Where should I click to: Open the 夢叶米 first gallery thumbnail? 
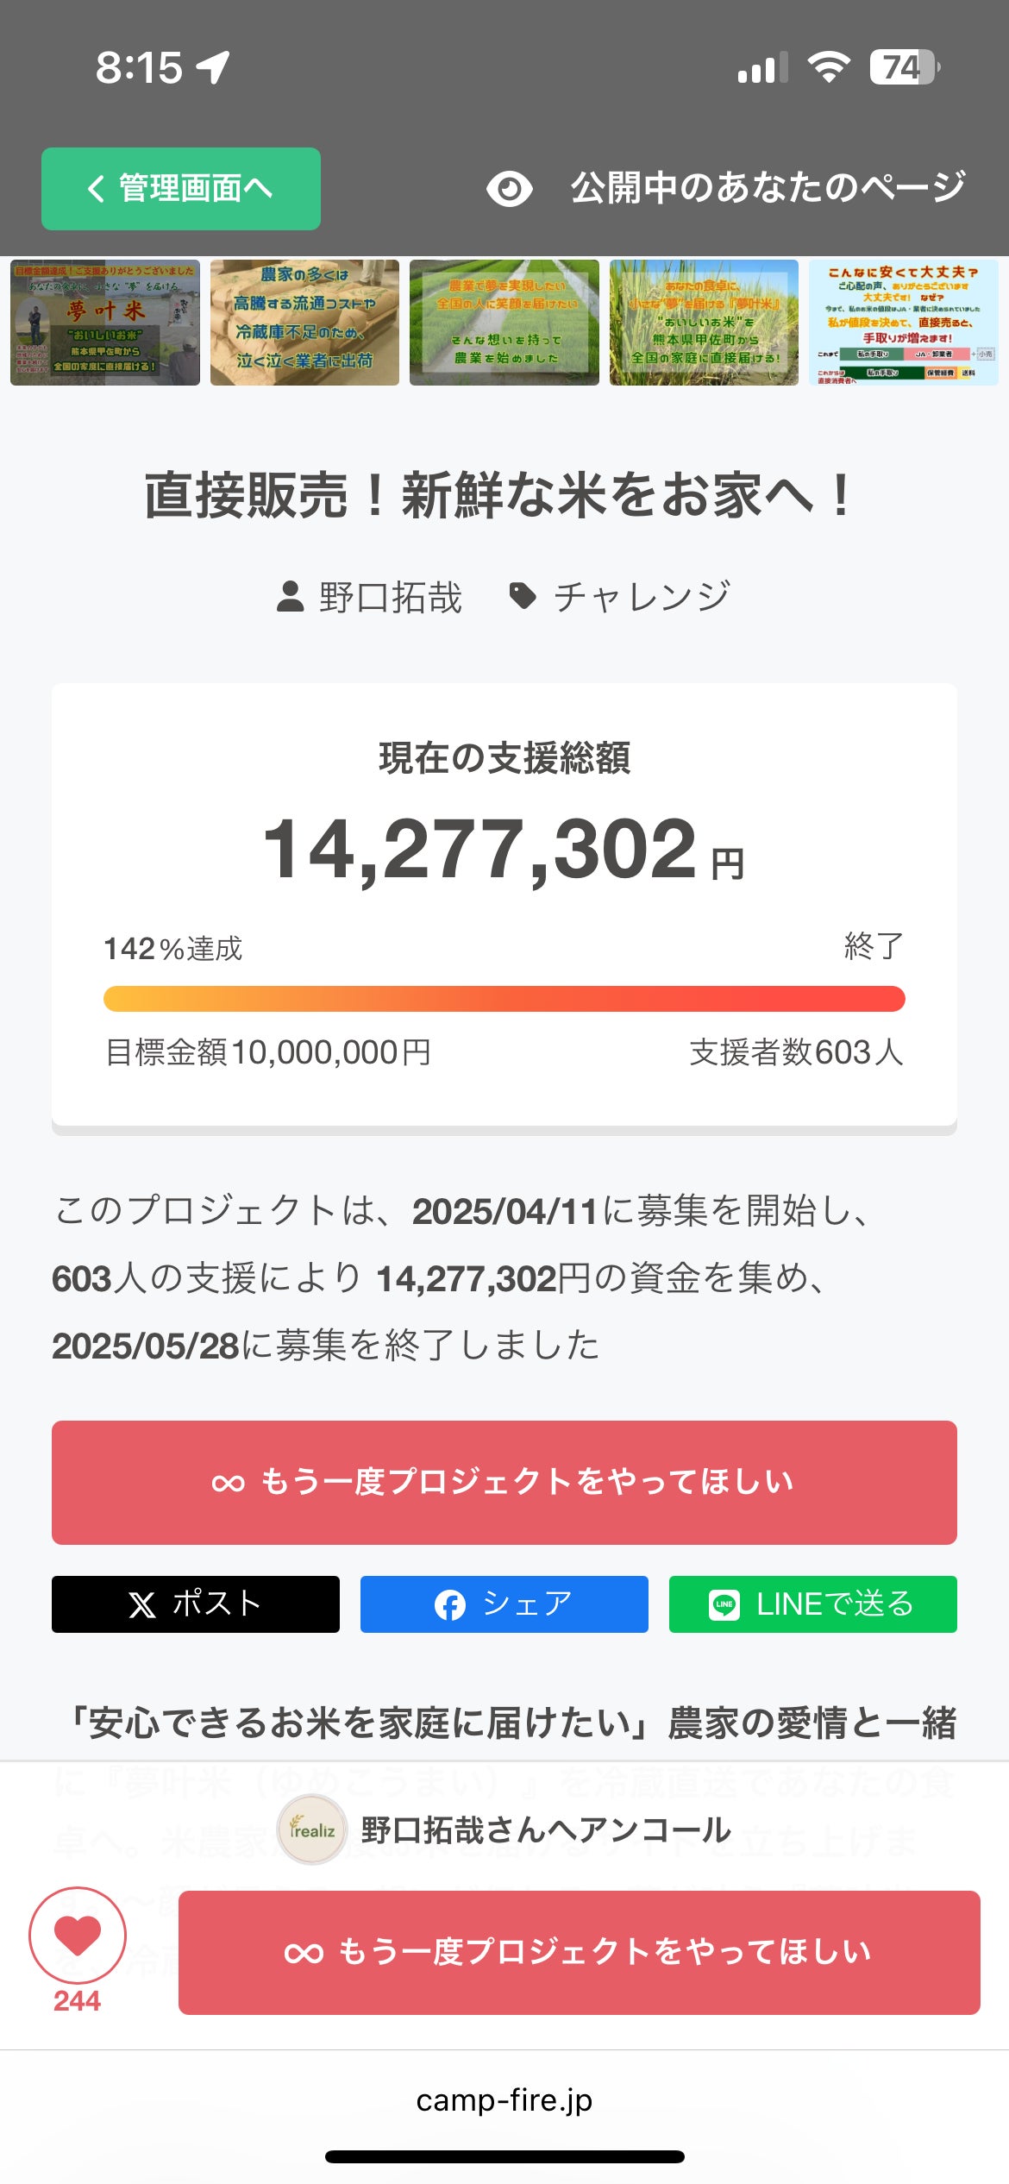pos(105,323)
